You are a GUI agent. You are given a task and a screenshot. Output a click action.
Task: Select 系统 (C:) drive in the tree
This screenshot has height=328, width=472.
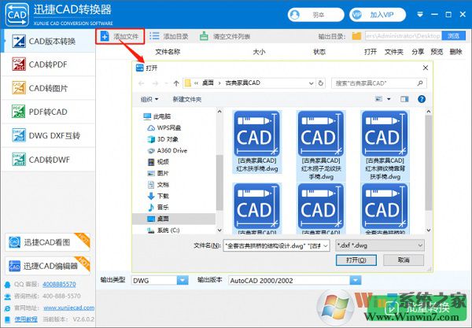[x=163, y=230]
